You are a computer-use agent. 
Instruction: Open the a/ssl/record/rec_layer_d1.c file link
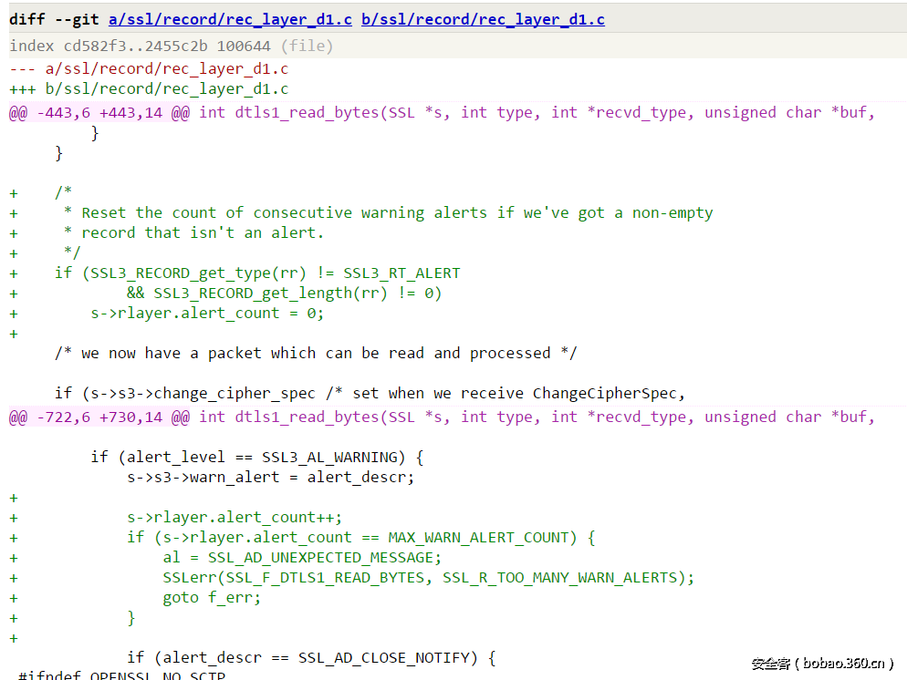230,19
